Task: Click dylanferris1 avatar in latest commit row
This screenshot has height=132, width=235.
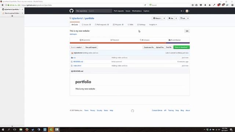Action: (x=72, y=53)
